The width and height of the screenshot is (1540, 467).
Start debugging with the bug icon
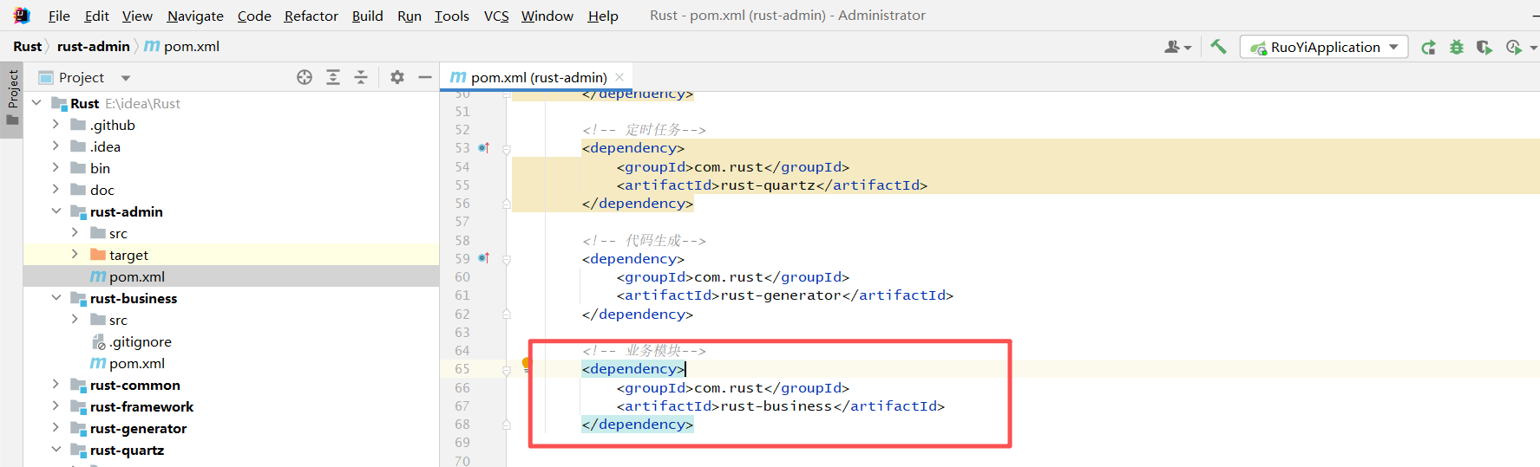pos(1457,48)
